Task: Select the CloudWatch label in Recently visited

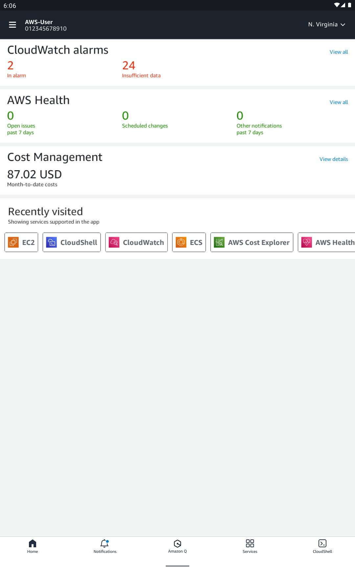Action: click(143, 243)
